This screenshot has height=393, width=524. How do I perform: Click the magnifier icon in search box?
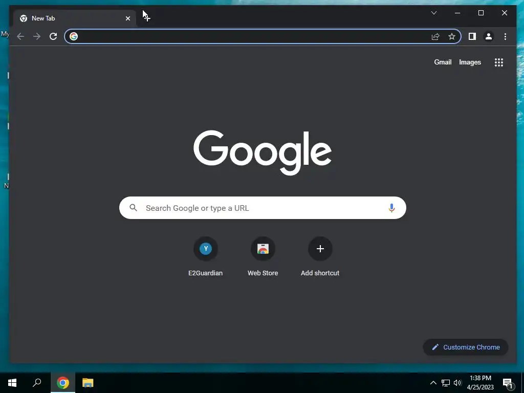coord(134,208)
